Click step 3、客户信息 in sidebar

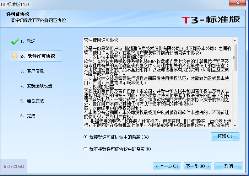point(32,71)
